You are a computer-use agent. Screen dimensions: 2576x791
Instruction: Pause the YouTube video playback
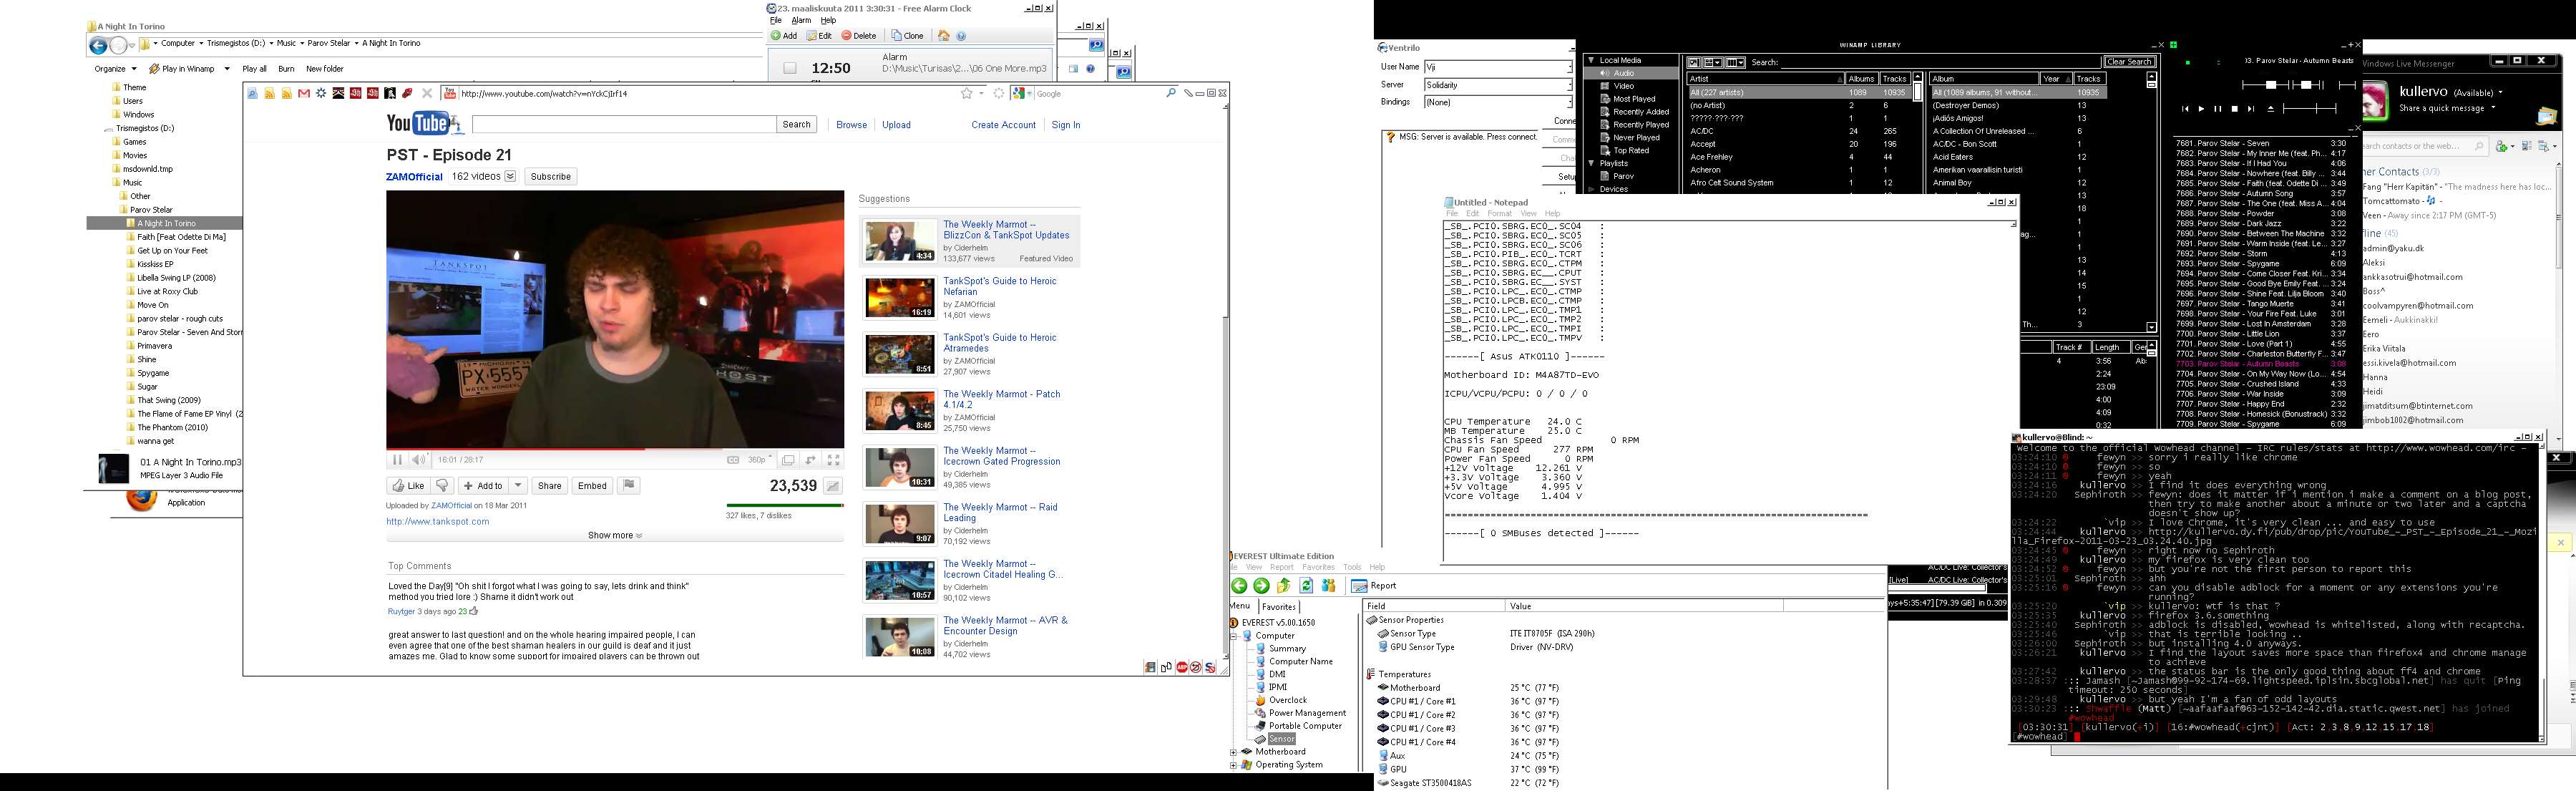pos(397,460)
